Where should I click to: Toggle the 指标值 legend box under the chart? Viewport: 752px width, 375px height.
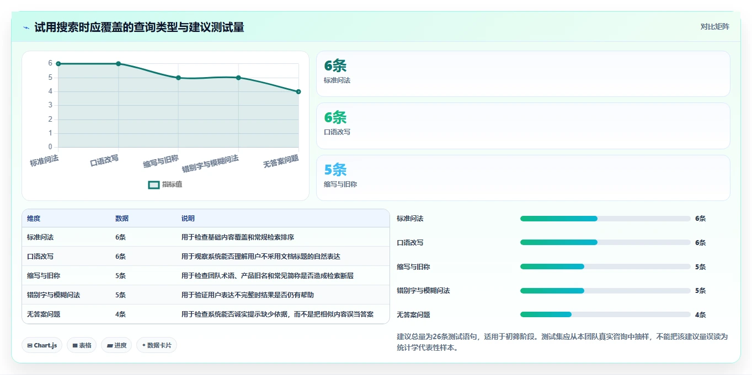click(154, 184)
